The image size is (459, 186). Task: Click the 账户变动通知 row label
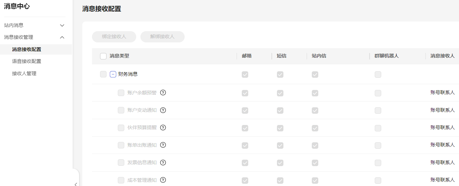click(142, 110)
